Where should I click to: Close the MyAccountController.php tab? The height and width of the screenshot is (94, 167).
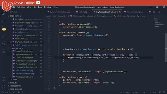[x=120, y=12]
